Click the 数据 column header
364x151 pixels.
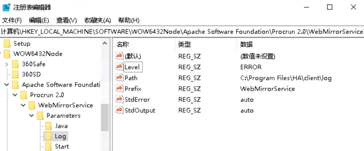tap(247, 45)
